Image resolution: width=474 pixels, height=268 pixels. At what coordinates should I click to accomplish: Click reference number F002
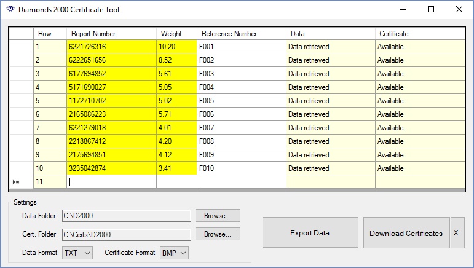[x=241, y=60]
